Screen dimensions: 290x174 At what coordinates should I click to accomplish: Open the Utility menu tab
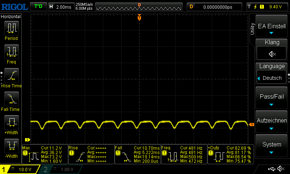tap(252, 29)
